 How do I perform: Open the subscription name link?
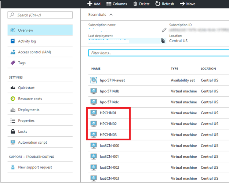click(98, 30)
